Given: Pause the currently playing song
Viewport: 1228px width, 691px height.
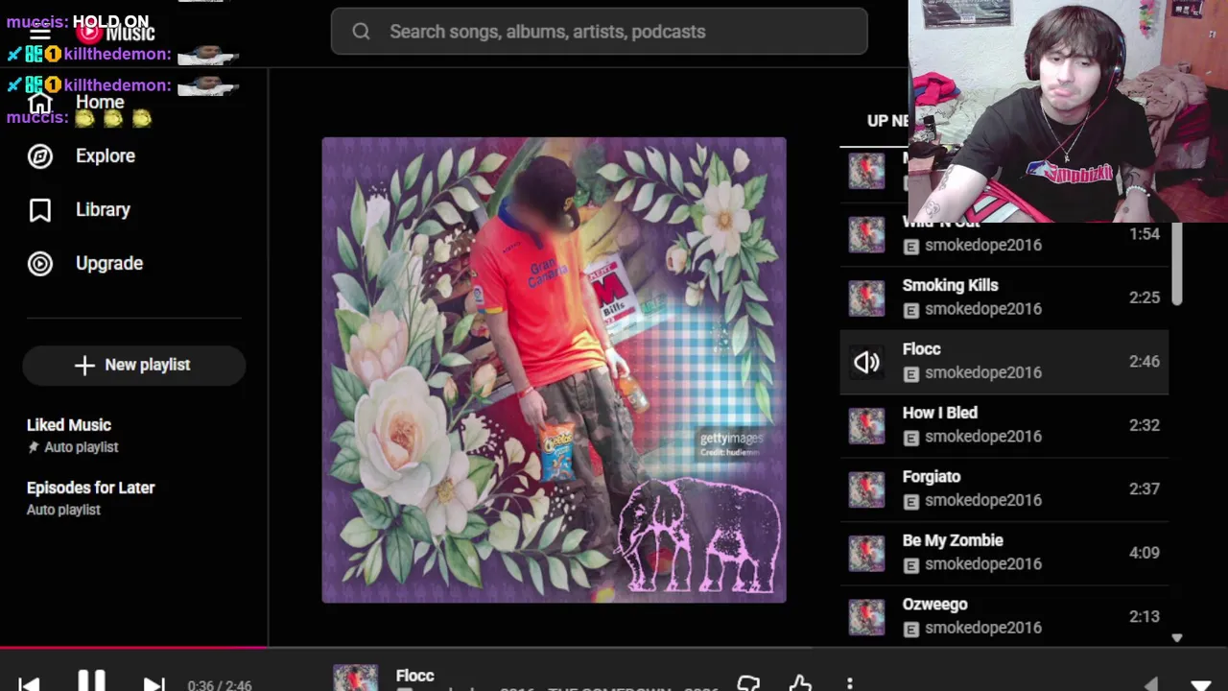Looking at the screenshot, I should click(91, 681).
